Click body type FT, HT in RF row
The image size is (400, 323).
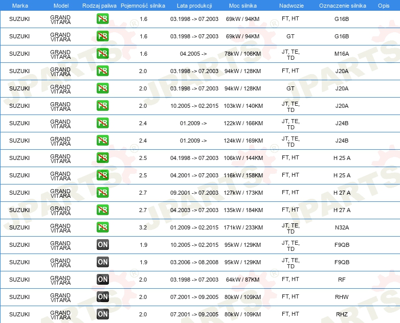[x=291, y=279]
